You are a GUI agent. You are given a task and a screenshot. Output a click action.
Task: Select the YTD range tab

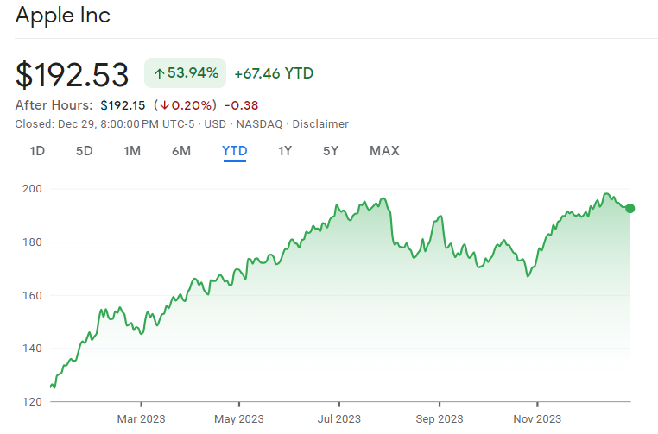point(235,151)
